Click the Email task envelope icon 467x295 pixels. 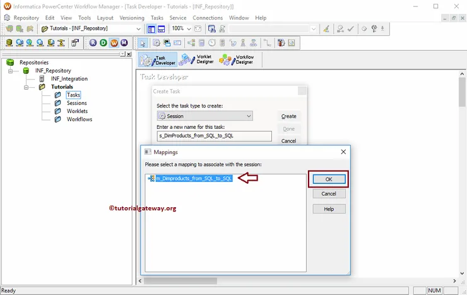pos(177,43)
